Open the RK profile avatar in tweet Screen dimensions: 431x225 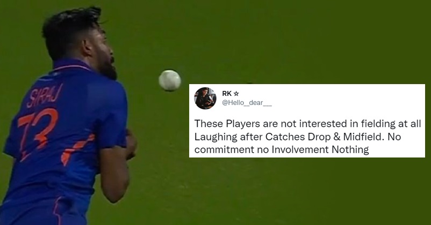pyautogui.click(x=205, y=99)
